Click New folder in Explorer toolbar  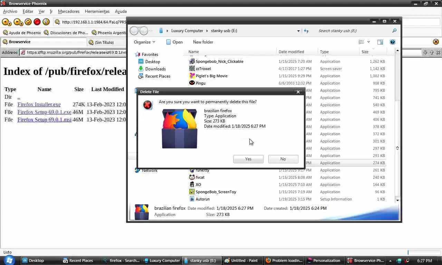[x=203, y=42]
